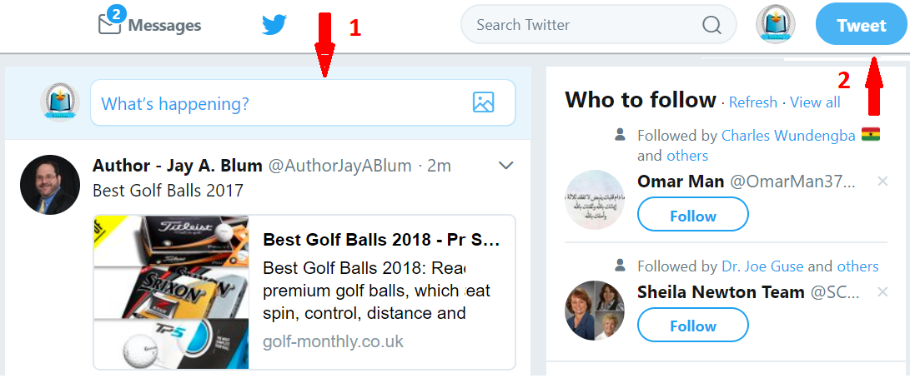The image size is (915, 383).
Task: Open profile avatar menu in top bar
Action: tap(775, 24)
